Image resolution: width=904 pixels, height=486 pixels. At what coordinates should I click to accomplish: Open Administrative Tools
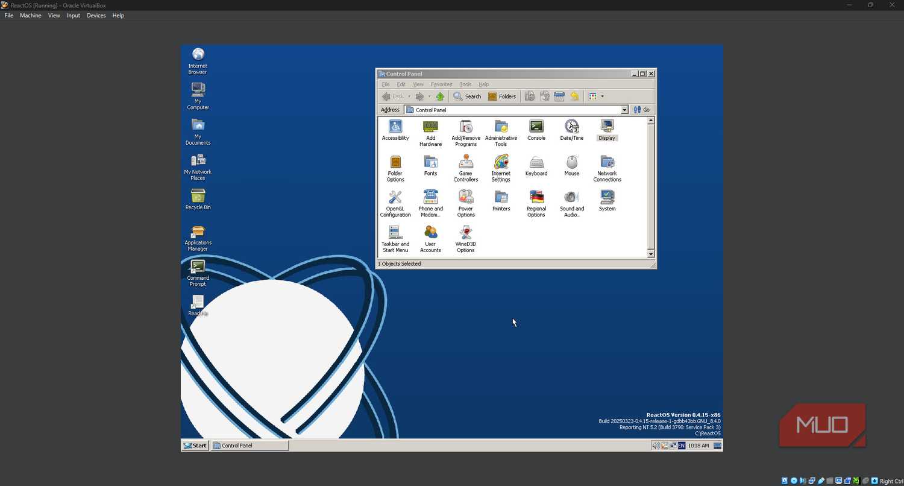pyautogui.click(x=501, y=133)
